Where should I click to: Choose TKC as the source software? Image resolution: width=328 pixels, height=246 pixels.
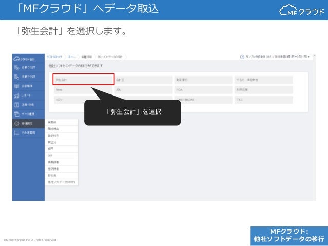(264, 100)
